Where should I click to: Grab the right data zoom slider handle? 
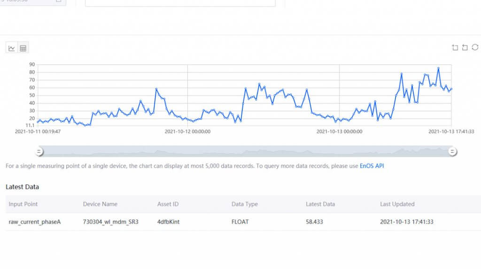point(452,151)
